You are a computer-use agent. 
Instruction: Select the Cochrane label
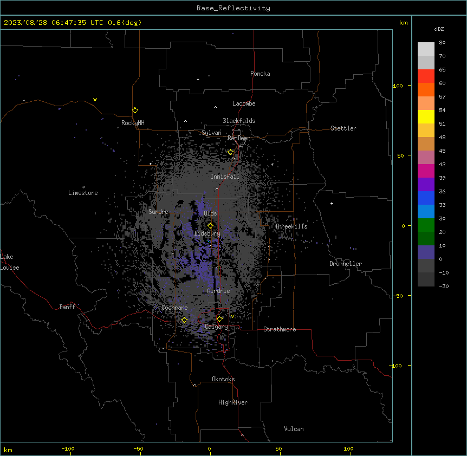[174, 308]
